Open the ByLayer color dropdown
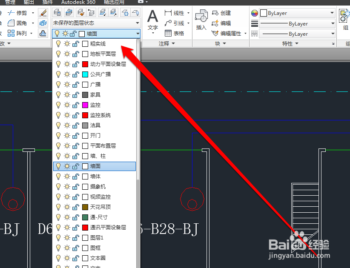Image resolution: width=350 pixels, height=268 pixels. coord(297,13)
